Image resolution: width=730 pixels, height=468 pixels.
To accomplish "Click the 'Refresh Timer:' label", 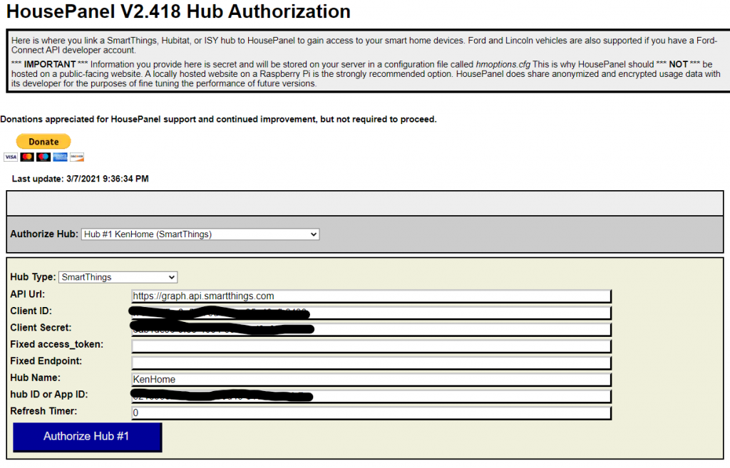I will (x=43, y=411).
